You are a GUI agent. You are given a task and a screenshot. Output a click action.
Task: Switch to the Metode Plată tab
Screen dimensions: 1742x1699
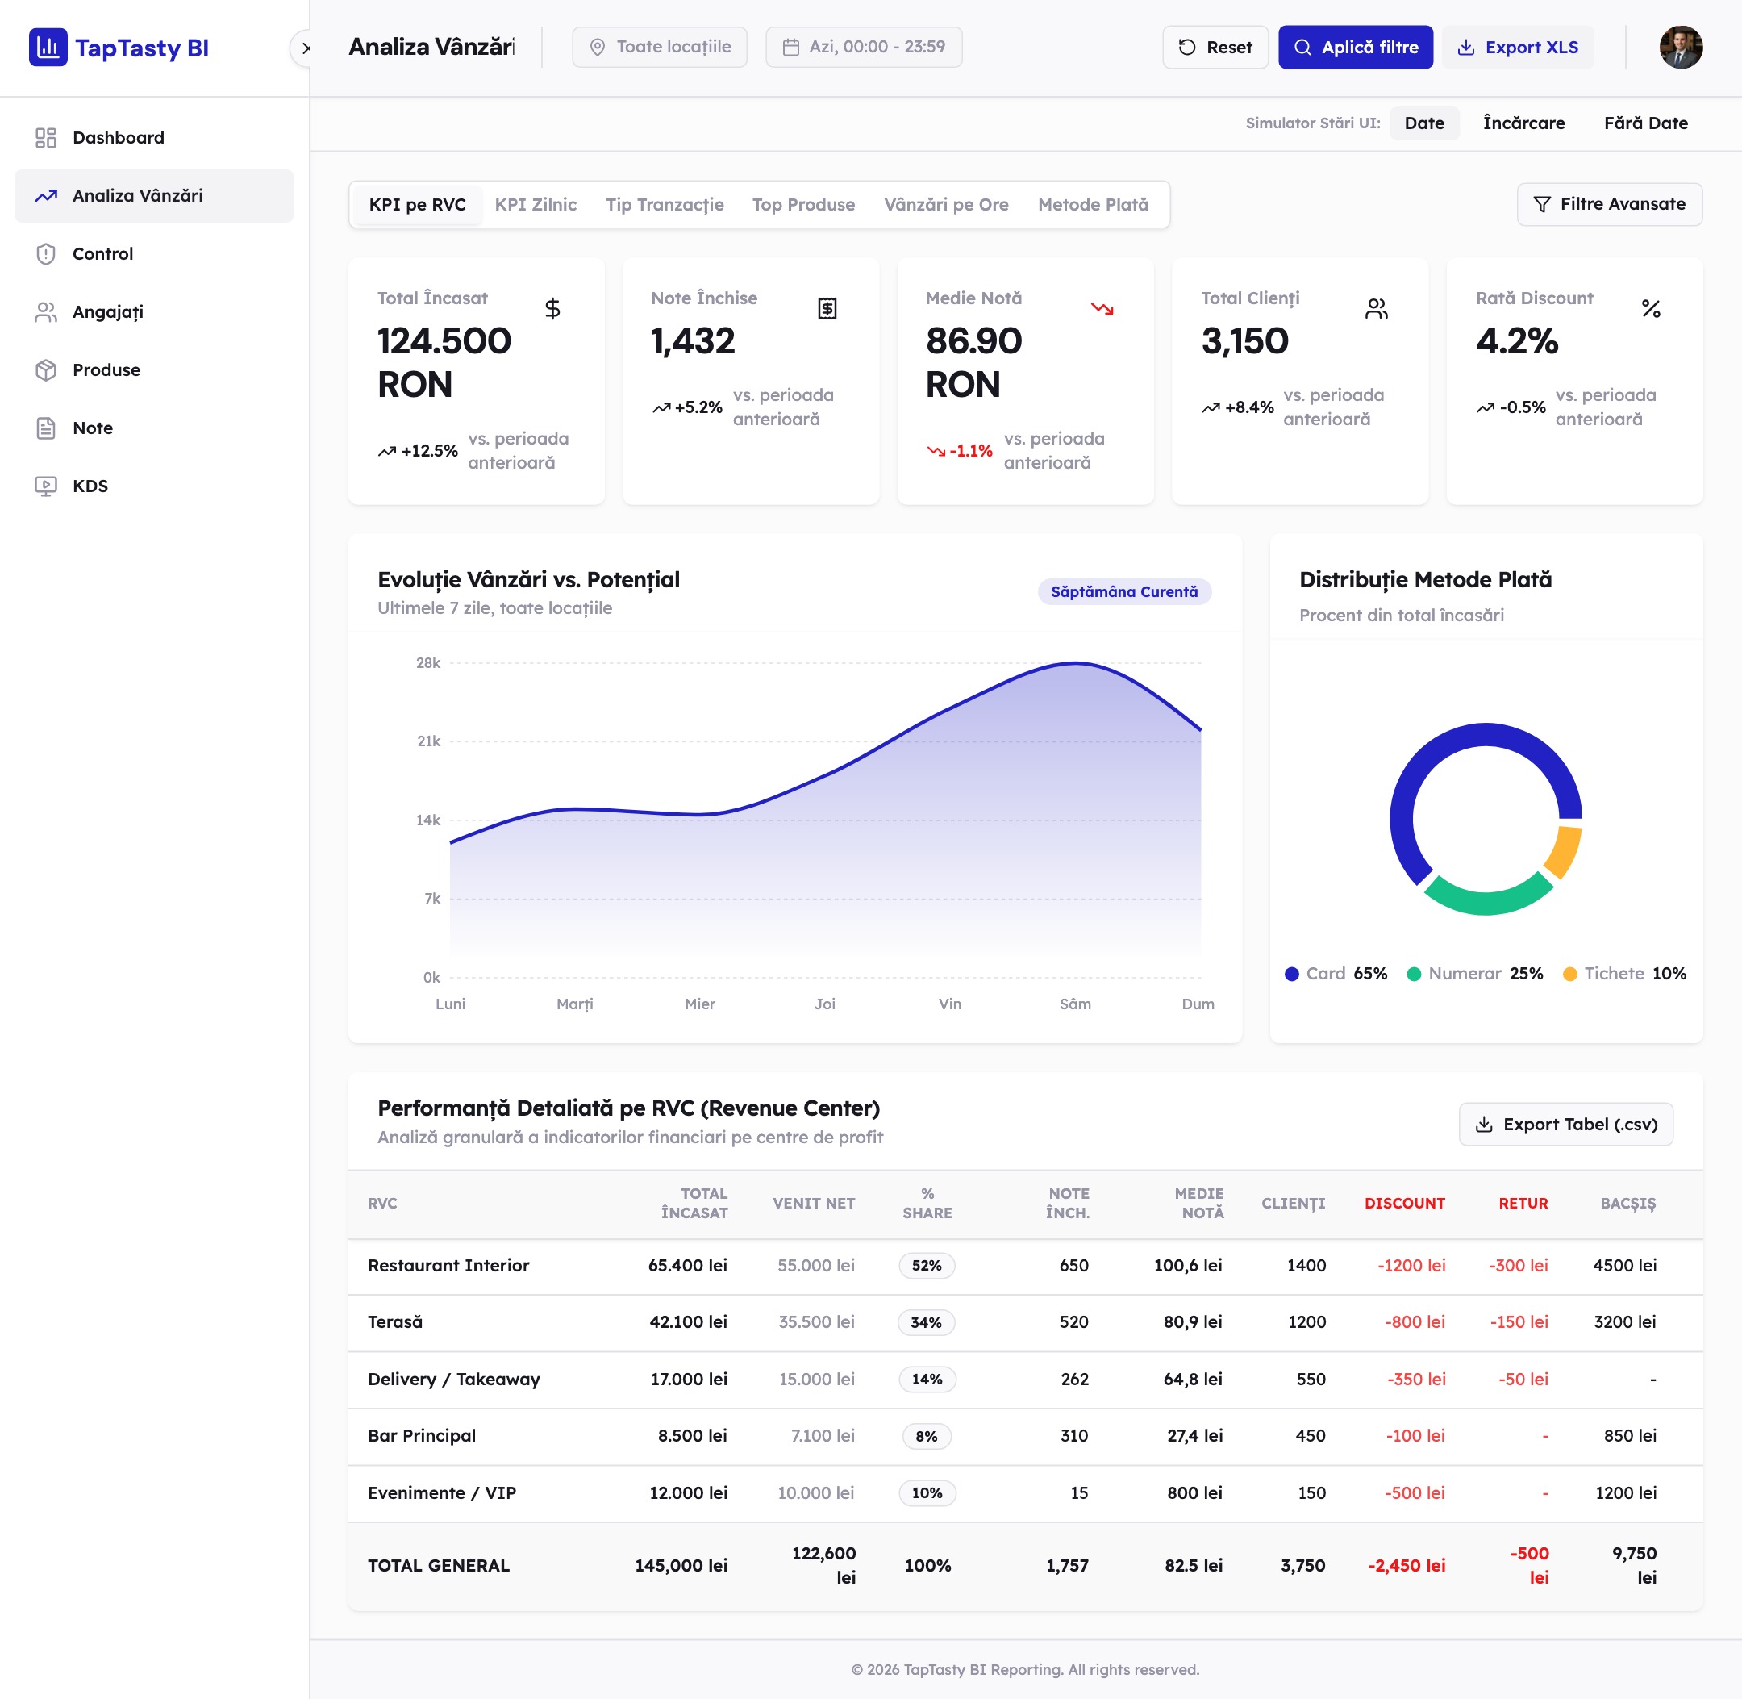(x=1093, y=204)
